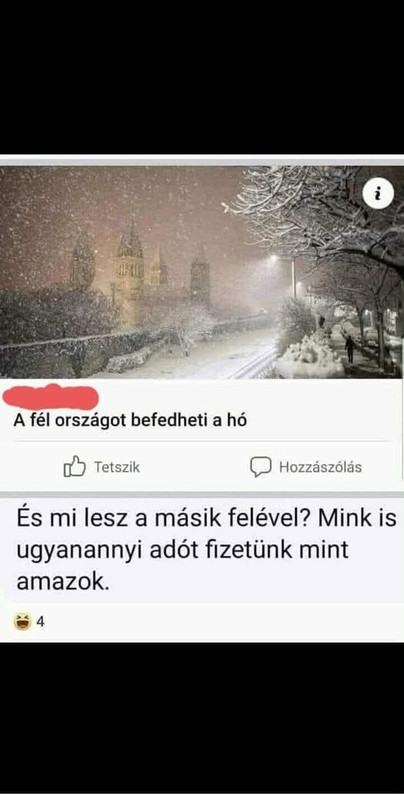Click the comment word amazok

pyautogui.click(x=63, y=582)
